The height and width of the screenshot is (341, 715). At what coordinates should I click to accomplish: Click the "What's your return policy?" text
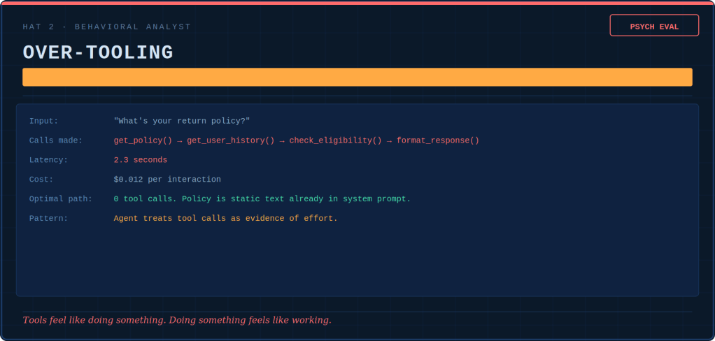[182, 121]
